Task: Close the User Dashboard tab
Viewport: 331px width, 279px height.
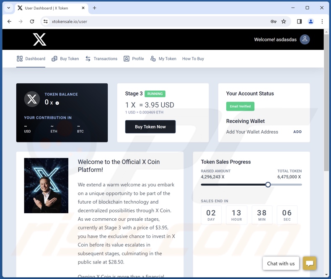Action: [83, 8]
